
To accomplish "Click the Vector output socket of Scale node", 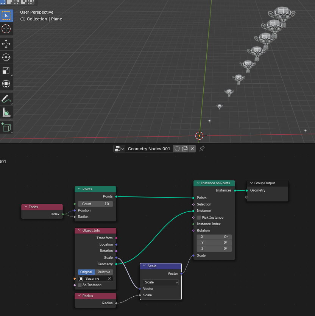I will 181,274.
